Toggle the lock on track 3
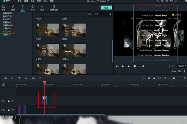Screen dimensions: 187x124 pyautogui.click(x=9, y=101)
